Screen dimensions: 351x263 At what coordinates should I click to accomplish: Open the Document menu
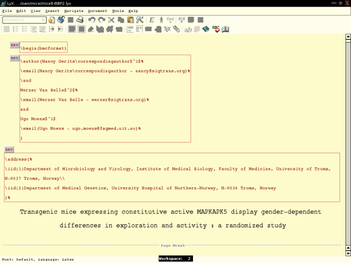coord(97,11)
